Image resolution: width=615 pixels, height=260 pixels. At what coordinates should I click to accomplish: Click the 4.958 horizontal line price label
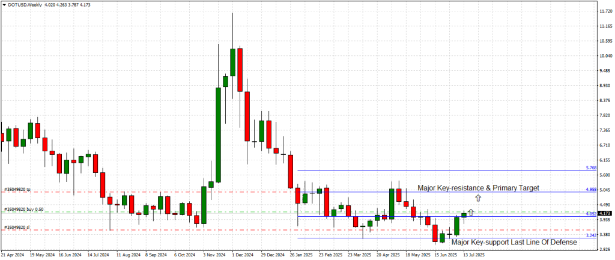pyautogui.click(x=591, y=189)
